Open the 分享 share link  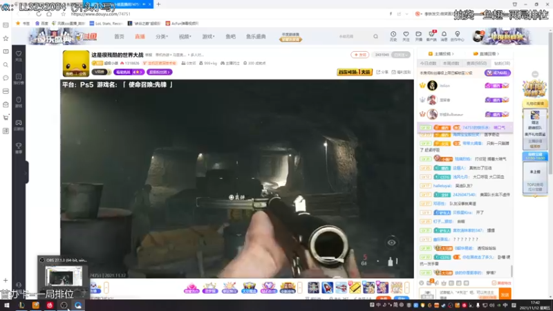383,72
